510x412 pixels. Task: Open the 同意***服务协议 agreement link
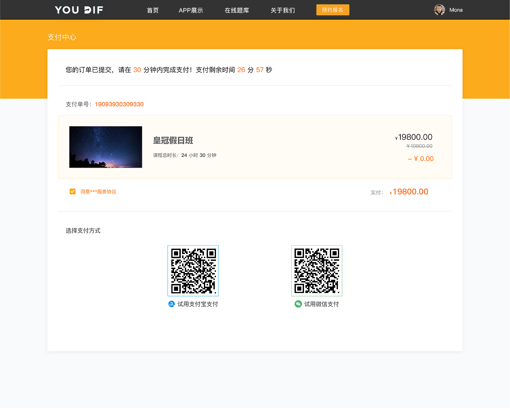tap(98, 191)
